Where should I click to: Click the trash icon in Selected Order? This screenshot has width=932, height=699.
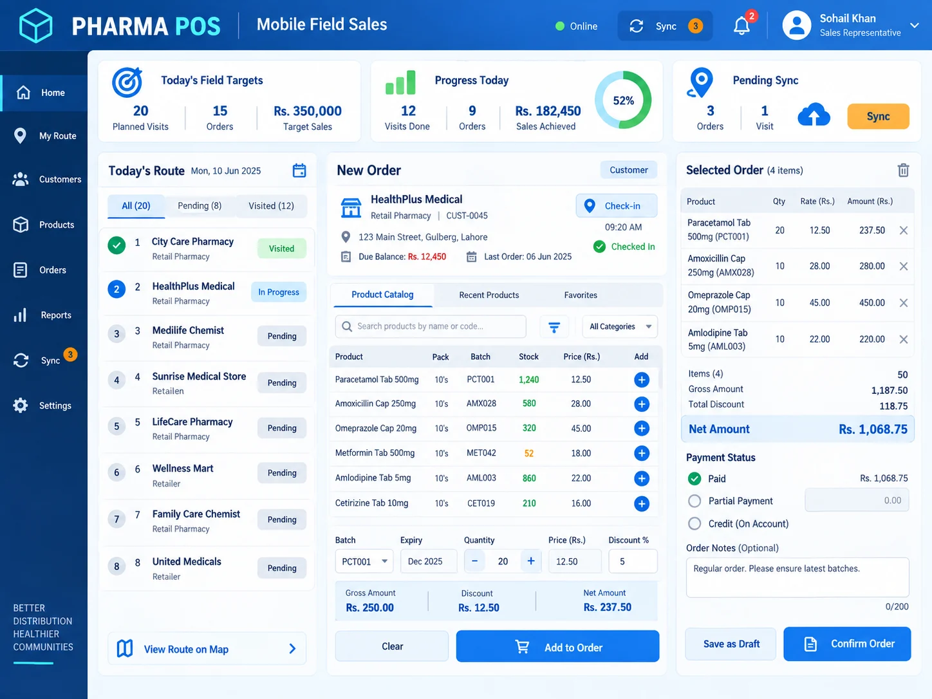pyautogui.click(x=903, y=170)
